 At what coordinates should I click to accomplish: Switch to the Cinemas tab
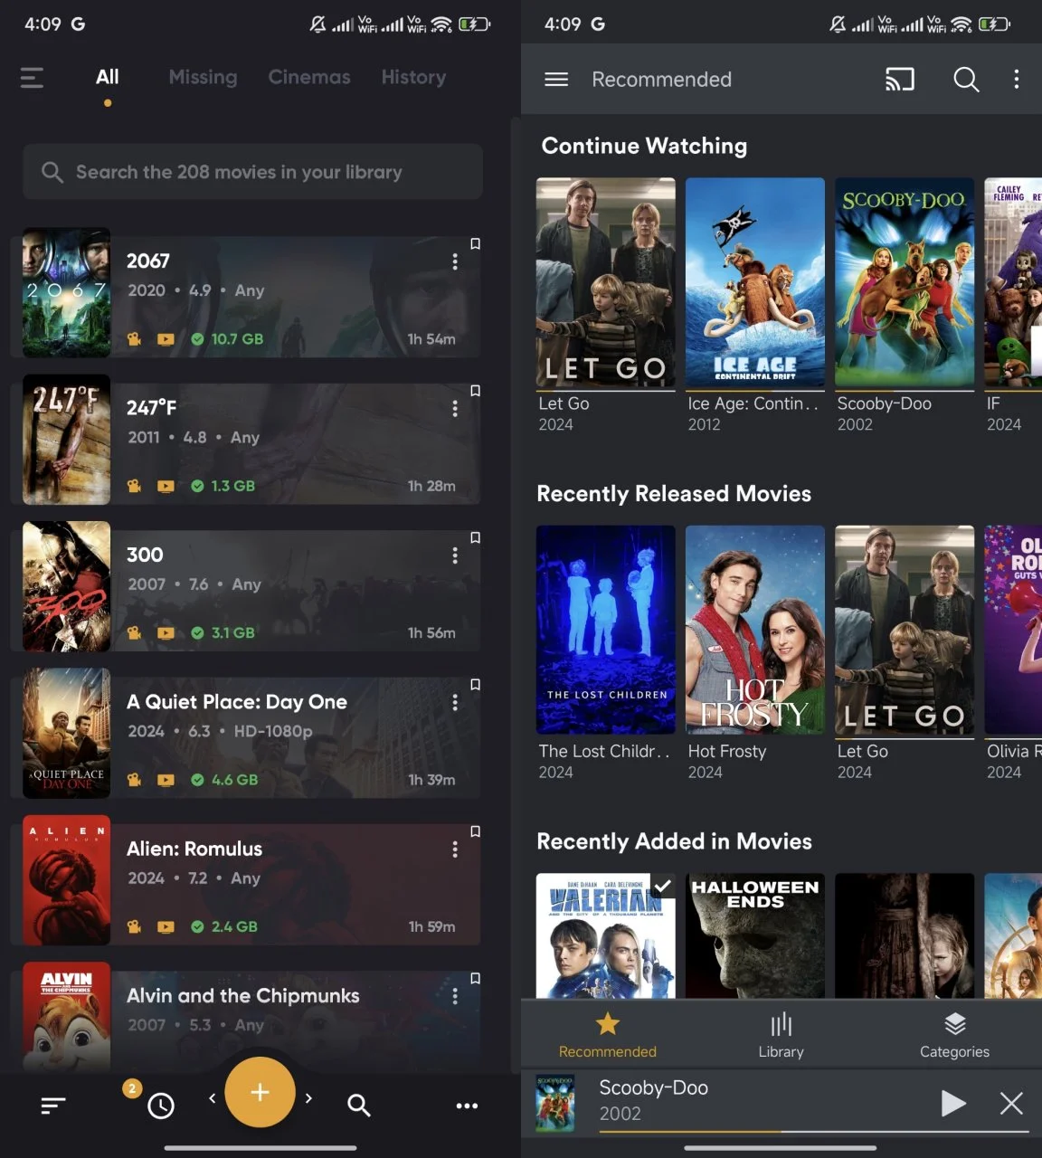pyautogui.click(x=309, y=78)
